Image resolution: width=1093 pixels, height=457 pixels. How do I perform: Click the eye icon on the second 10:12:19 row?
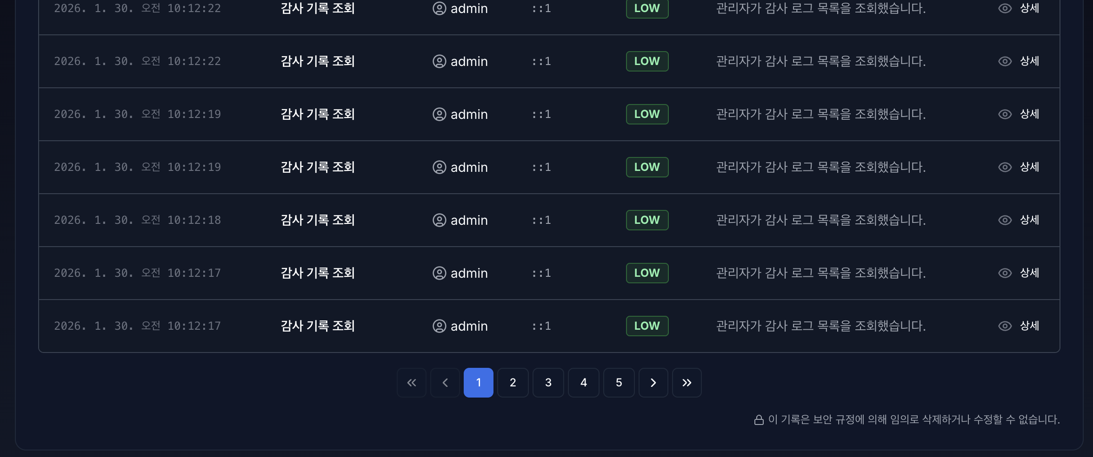pyautogui.click(x=1005, y=167)
